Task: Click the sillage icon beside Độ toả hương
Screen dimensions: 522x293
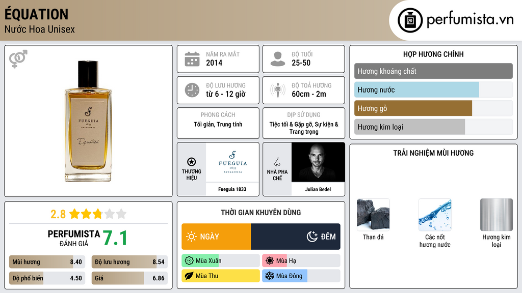Action: 278,90
